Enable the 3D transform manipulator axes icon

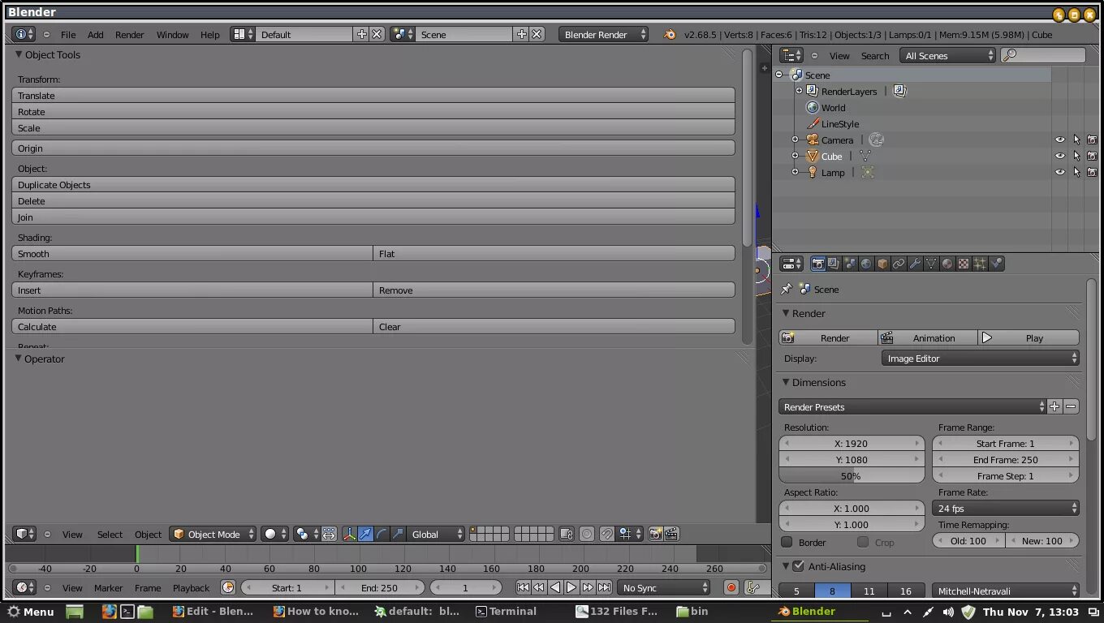[x=349, y=534]
